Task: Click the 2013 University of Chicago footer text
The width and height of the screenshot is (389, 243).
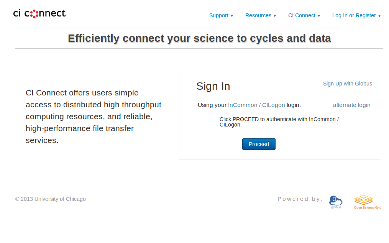Action: [x=50, y=199]
